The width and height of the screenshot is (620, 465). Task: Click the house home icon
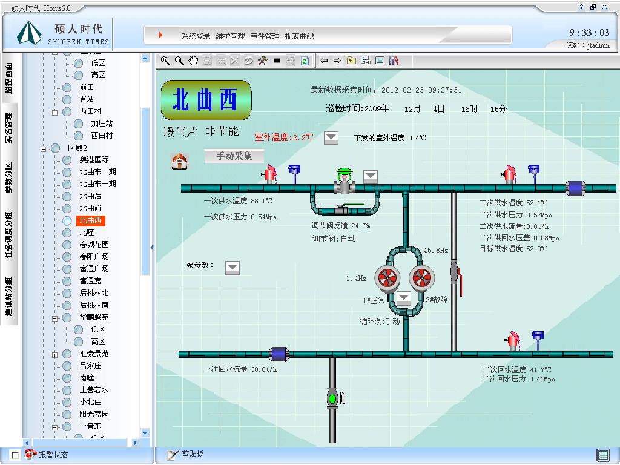click(180, 161)
